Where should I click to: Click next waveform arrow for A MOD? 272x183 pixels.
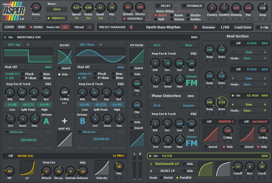(x=265, y=52)
